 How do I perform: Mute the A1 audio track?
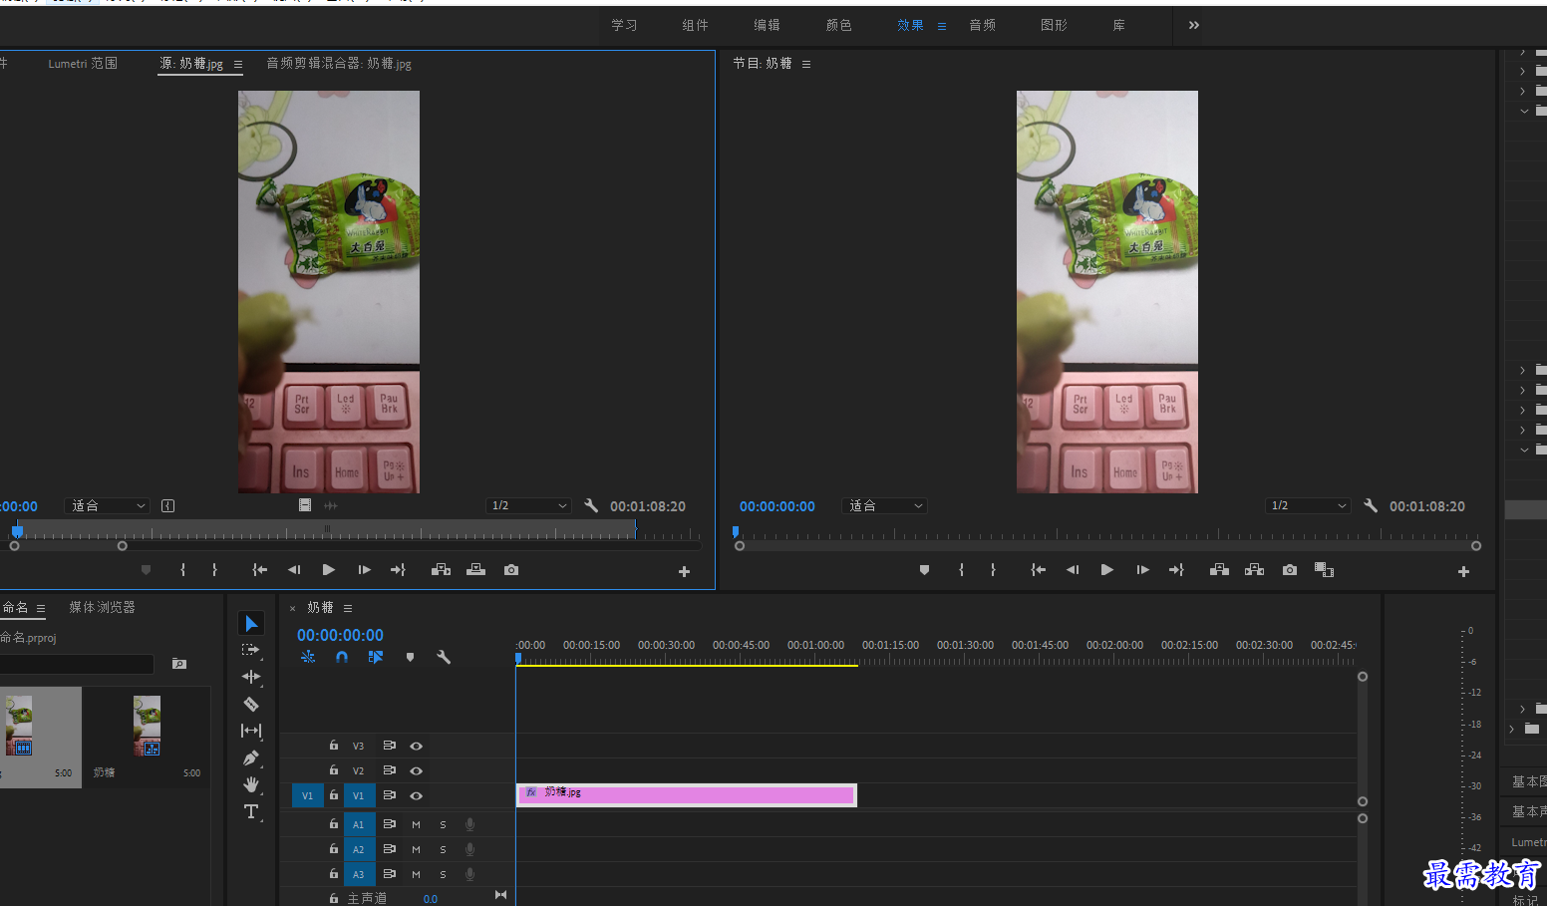click(x=416, y=824)
